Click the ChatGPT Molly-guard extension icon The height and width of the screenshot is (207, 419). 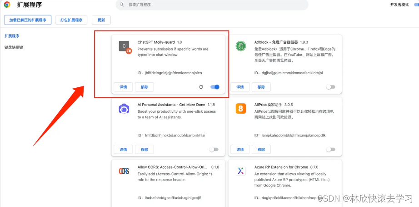pos(125,47)
